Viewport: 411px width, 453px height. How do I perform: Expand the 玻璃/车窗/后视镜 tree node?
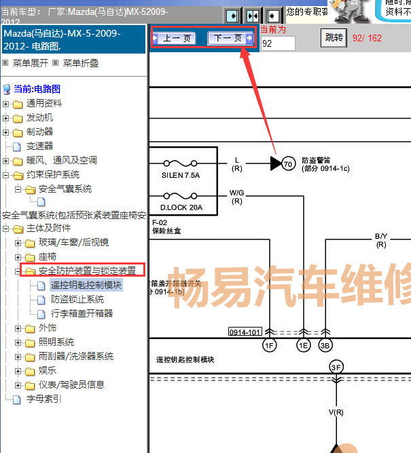[18, 243]
